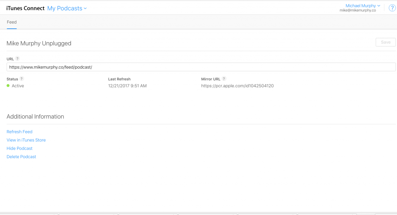
Task: Click the Mirror URL help question mark
Action: click(x=224, y=79)
